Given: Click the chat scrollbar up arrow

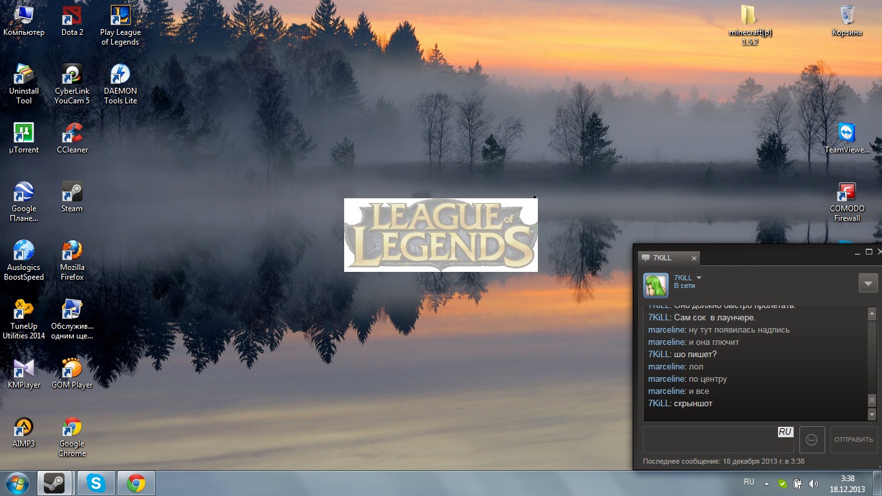Looking at the screenshot, I should click(x=872, y=313).
